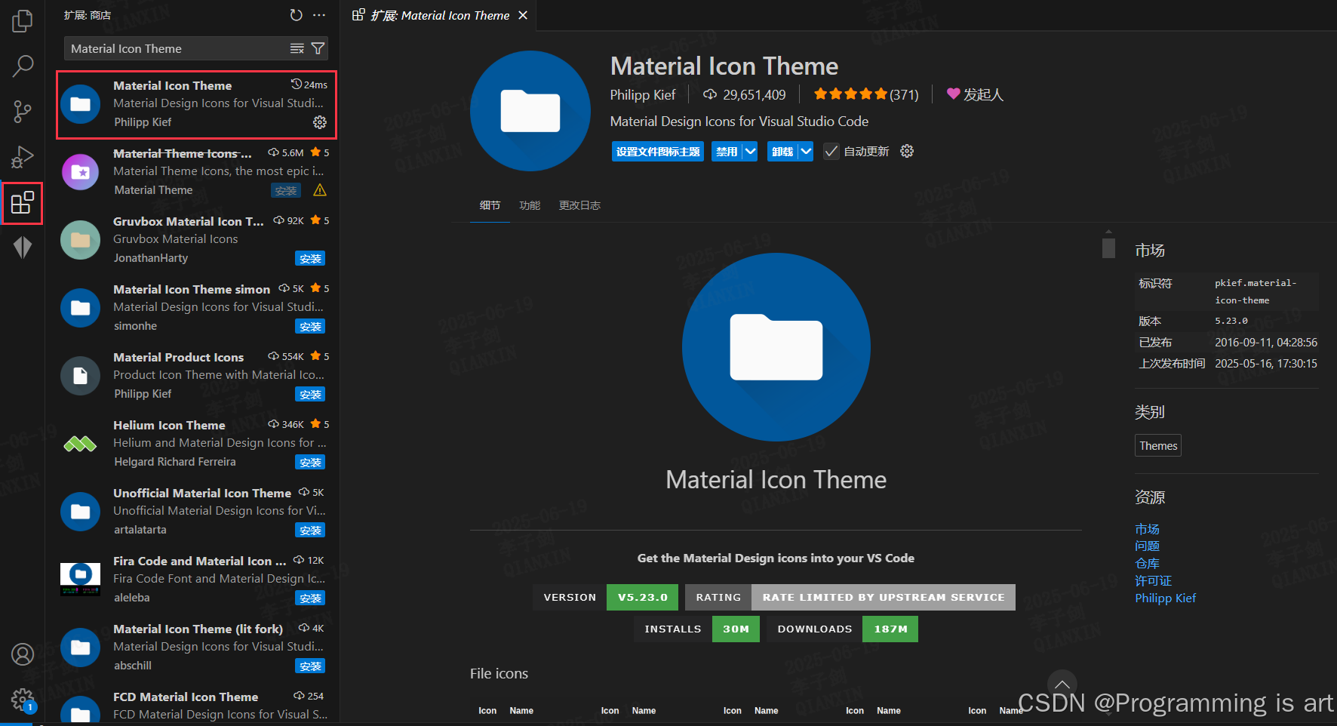
Task: Open manage gear for Material Icon Theme row
Action: tap(320, 122)
